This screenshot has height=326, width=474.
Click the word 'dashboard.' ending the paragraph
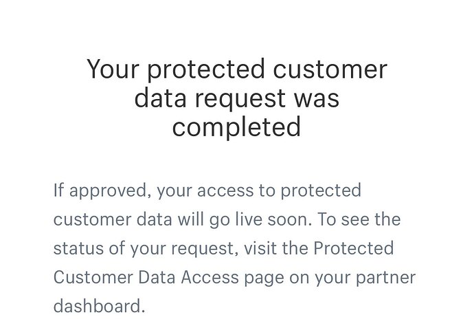pos(99,306)
